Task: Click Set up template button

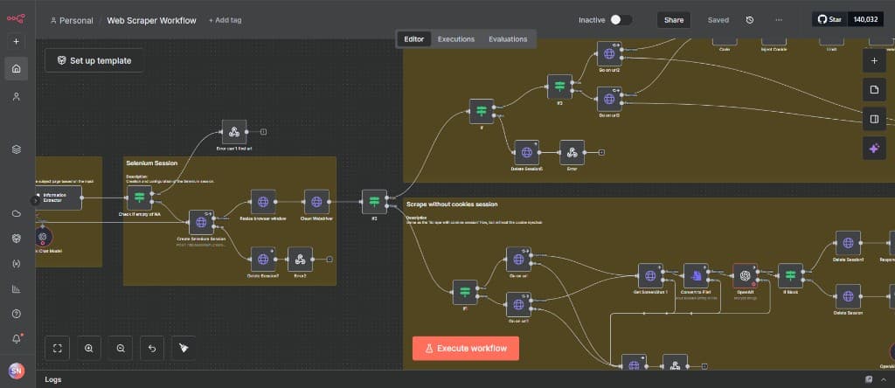Action: click(x=94, y=60)
